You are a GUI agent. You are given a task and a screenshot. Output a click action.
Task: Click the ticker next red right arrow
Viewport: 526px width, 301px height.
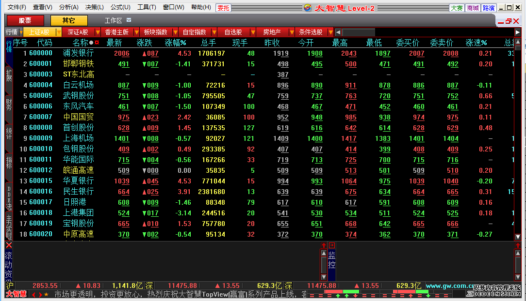(41, 295)
